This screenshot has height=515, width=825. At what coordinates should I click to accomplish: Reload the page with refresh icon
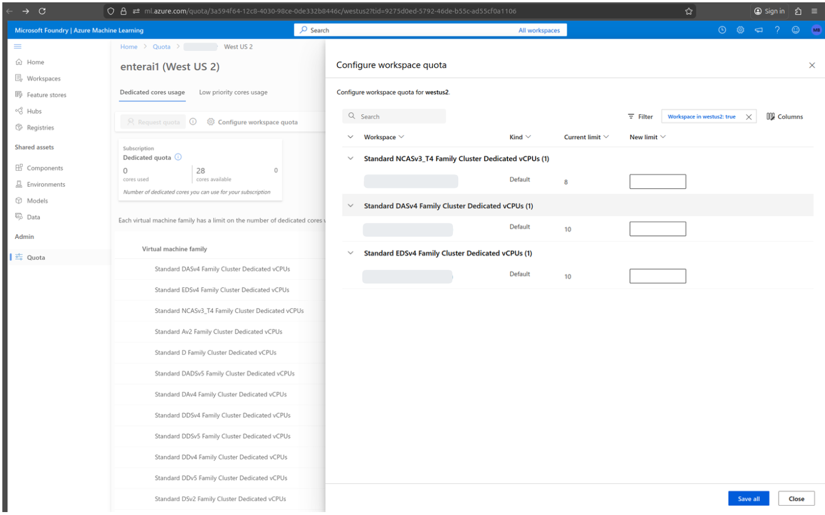pyautogui.click(x=42, y=11)
